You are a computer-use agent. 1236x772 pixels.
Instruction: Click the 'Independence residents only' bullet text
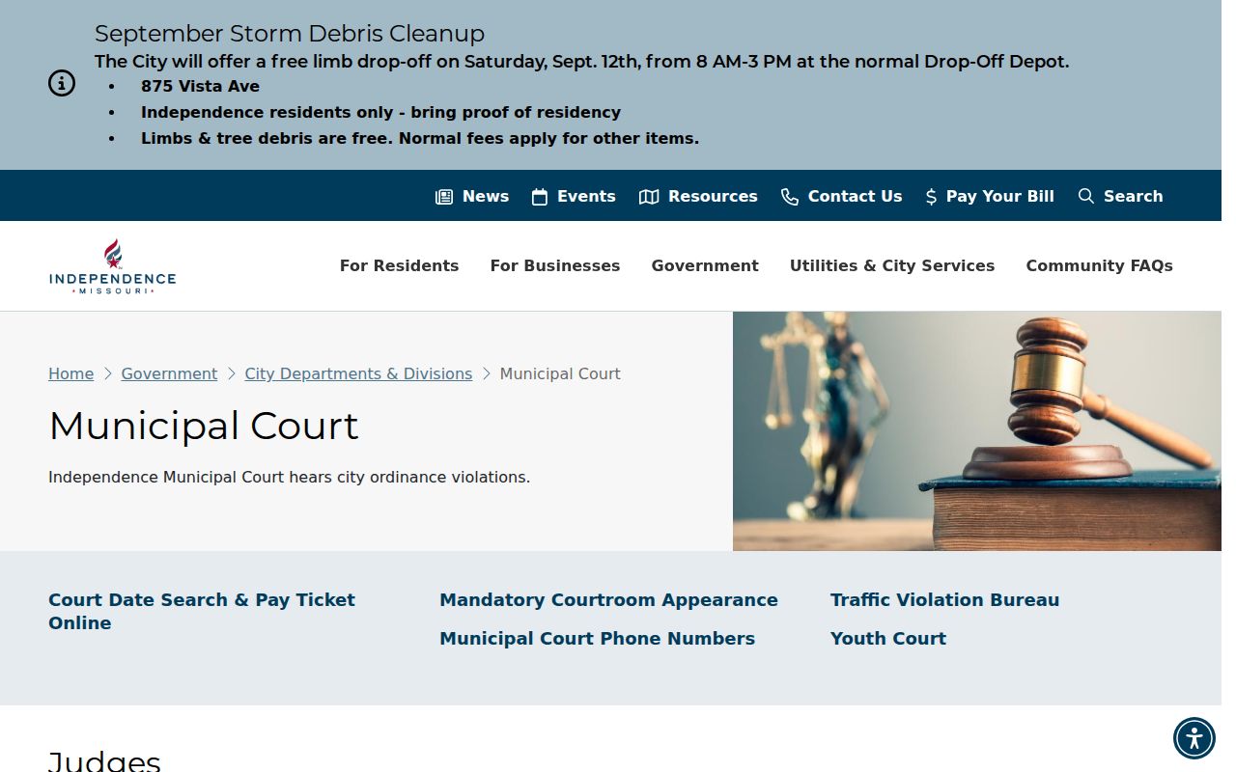[380, 112]
